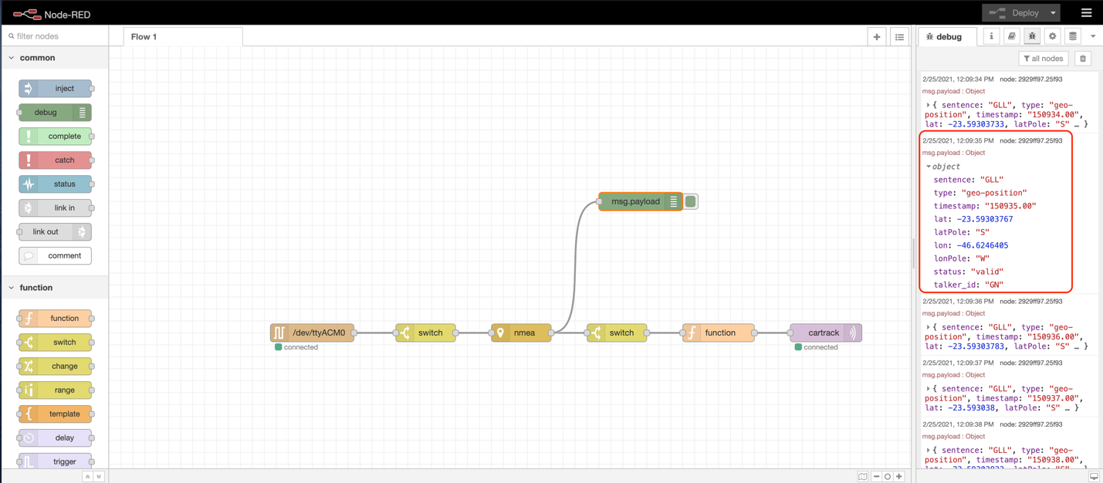This screenshot has width=1103, height=483.
Task: Select the link out palette node
Action: 56,231
